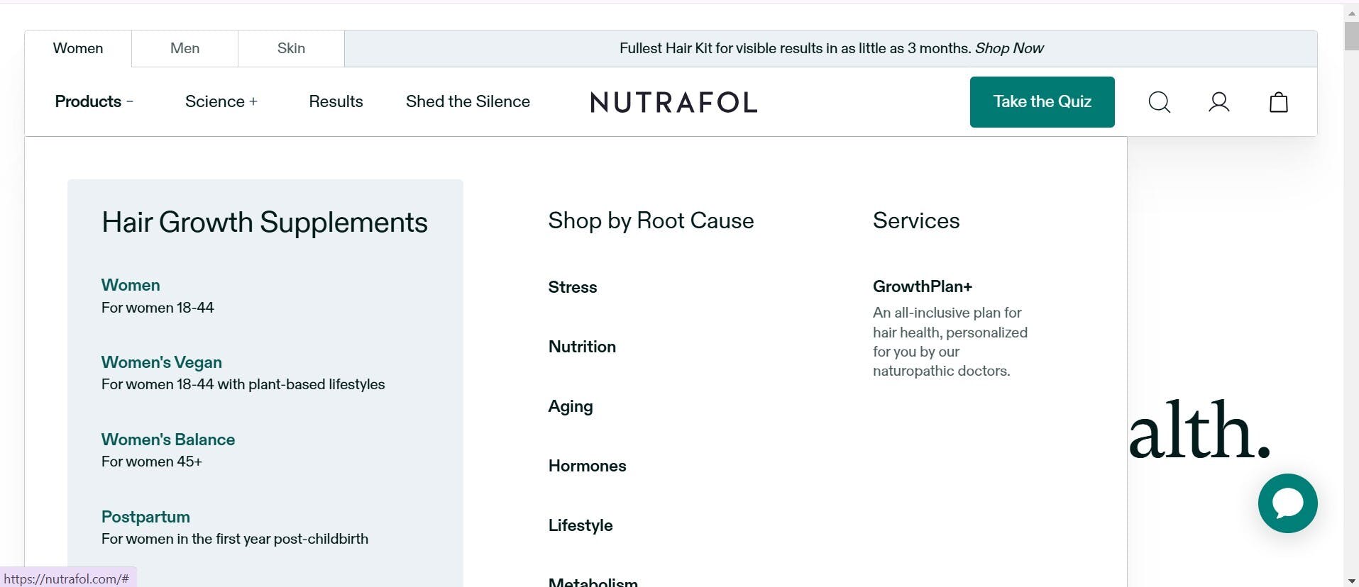Click the Take the Quiz button
This screenshot has width=1359, height=587.
coord(1042,101)
